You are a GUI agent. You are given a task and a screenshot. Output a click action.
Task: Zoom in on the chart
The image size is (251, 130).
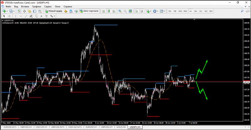click(120, 11)
